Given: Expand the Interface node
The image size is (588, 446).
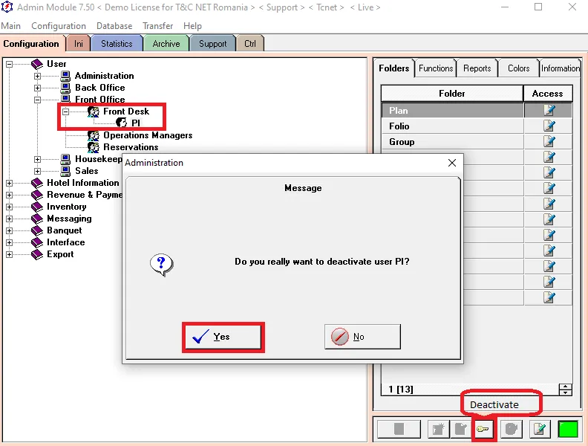Looking at the screenshot, I should coord(9,242).
